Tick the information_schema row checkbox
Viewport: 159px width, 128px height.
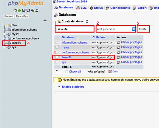pyautogui.click(x=57, y=42)
